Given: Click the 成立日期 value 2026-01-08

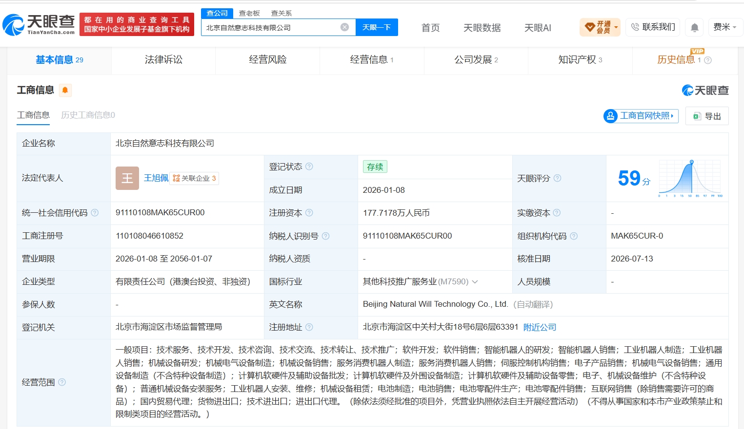Looking at the screenshot, I should point(384,190).
